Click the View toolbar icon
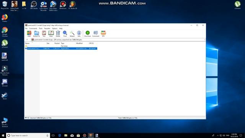Screen dimensions: 245x138 pos(51,34)
